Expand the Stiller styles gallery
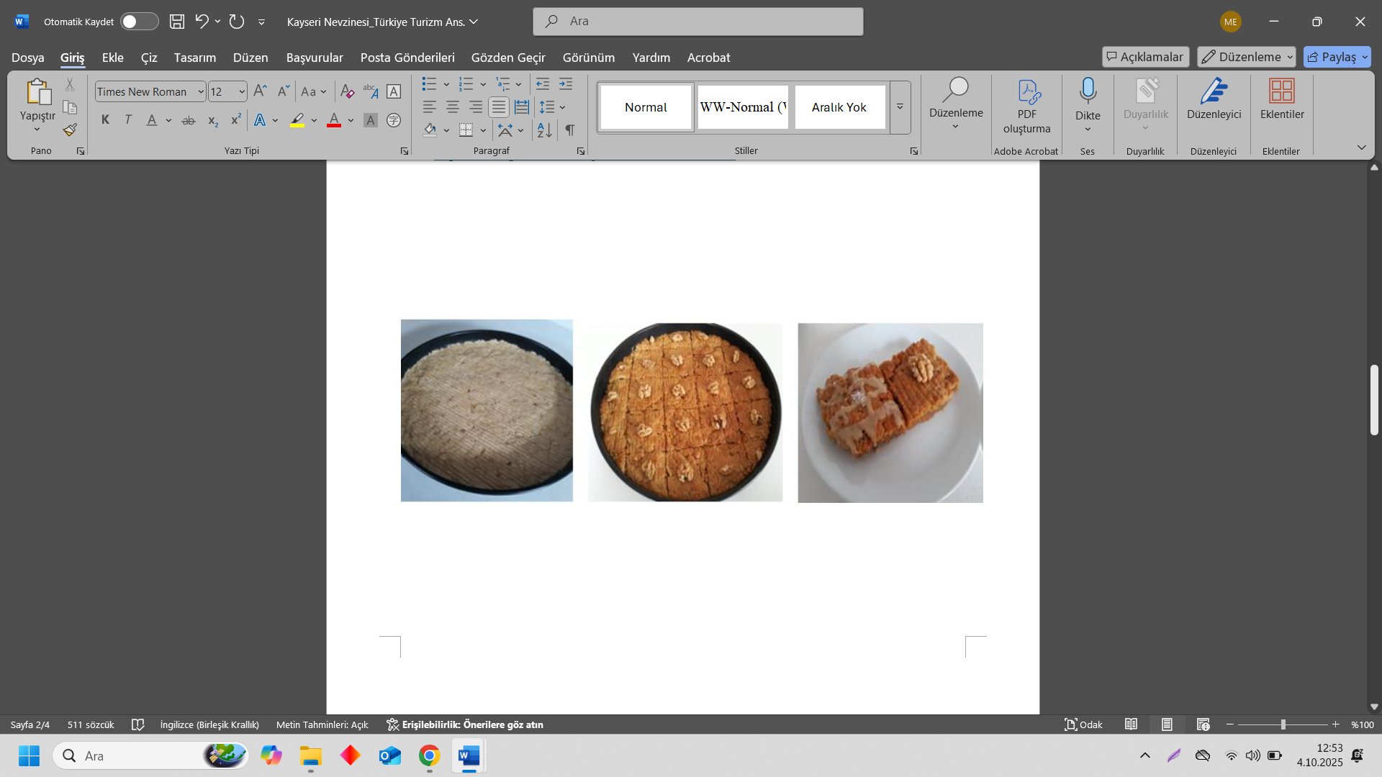This screenshot has width=1382, height=777. [900, 107]
